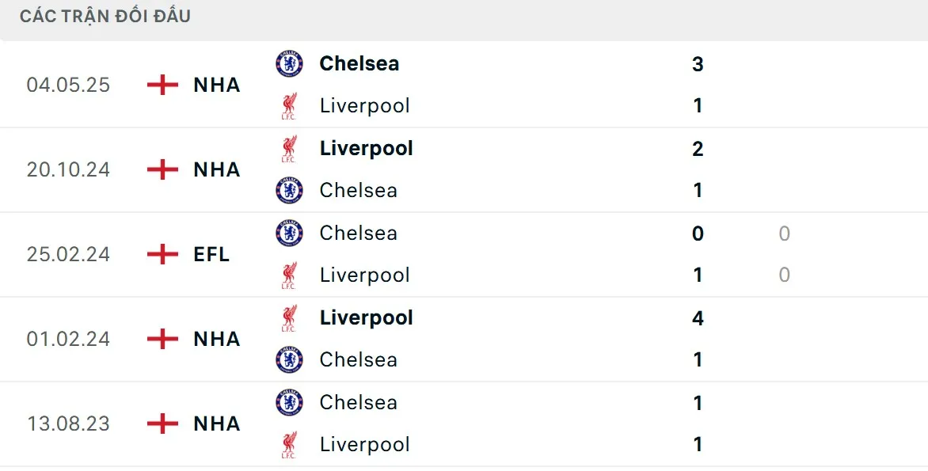The width and height of the screenshot is (928, 471).
Task: Select the EFL competition label
Action: pos(211,254)
